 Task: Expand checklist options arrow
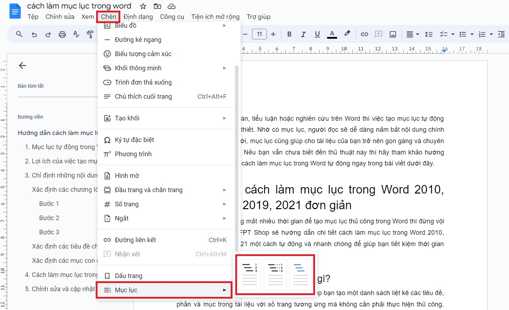(453, 34)
